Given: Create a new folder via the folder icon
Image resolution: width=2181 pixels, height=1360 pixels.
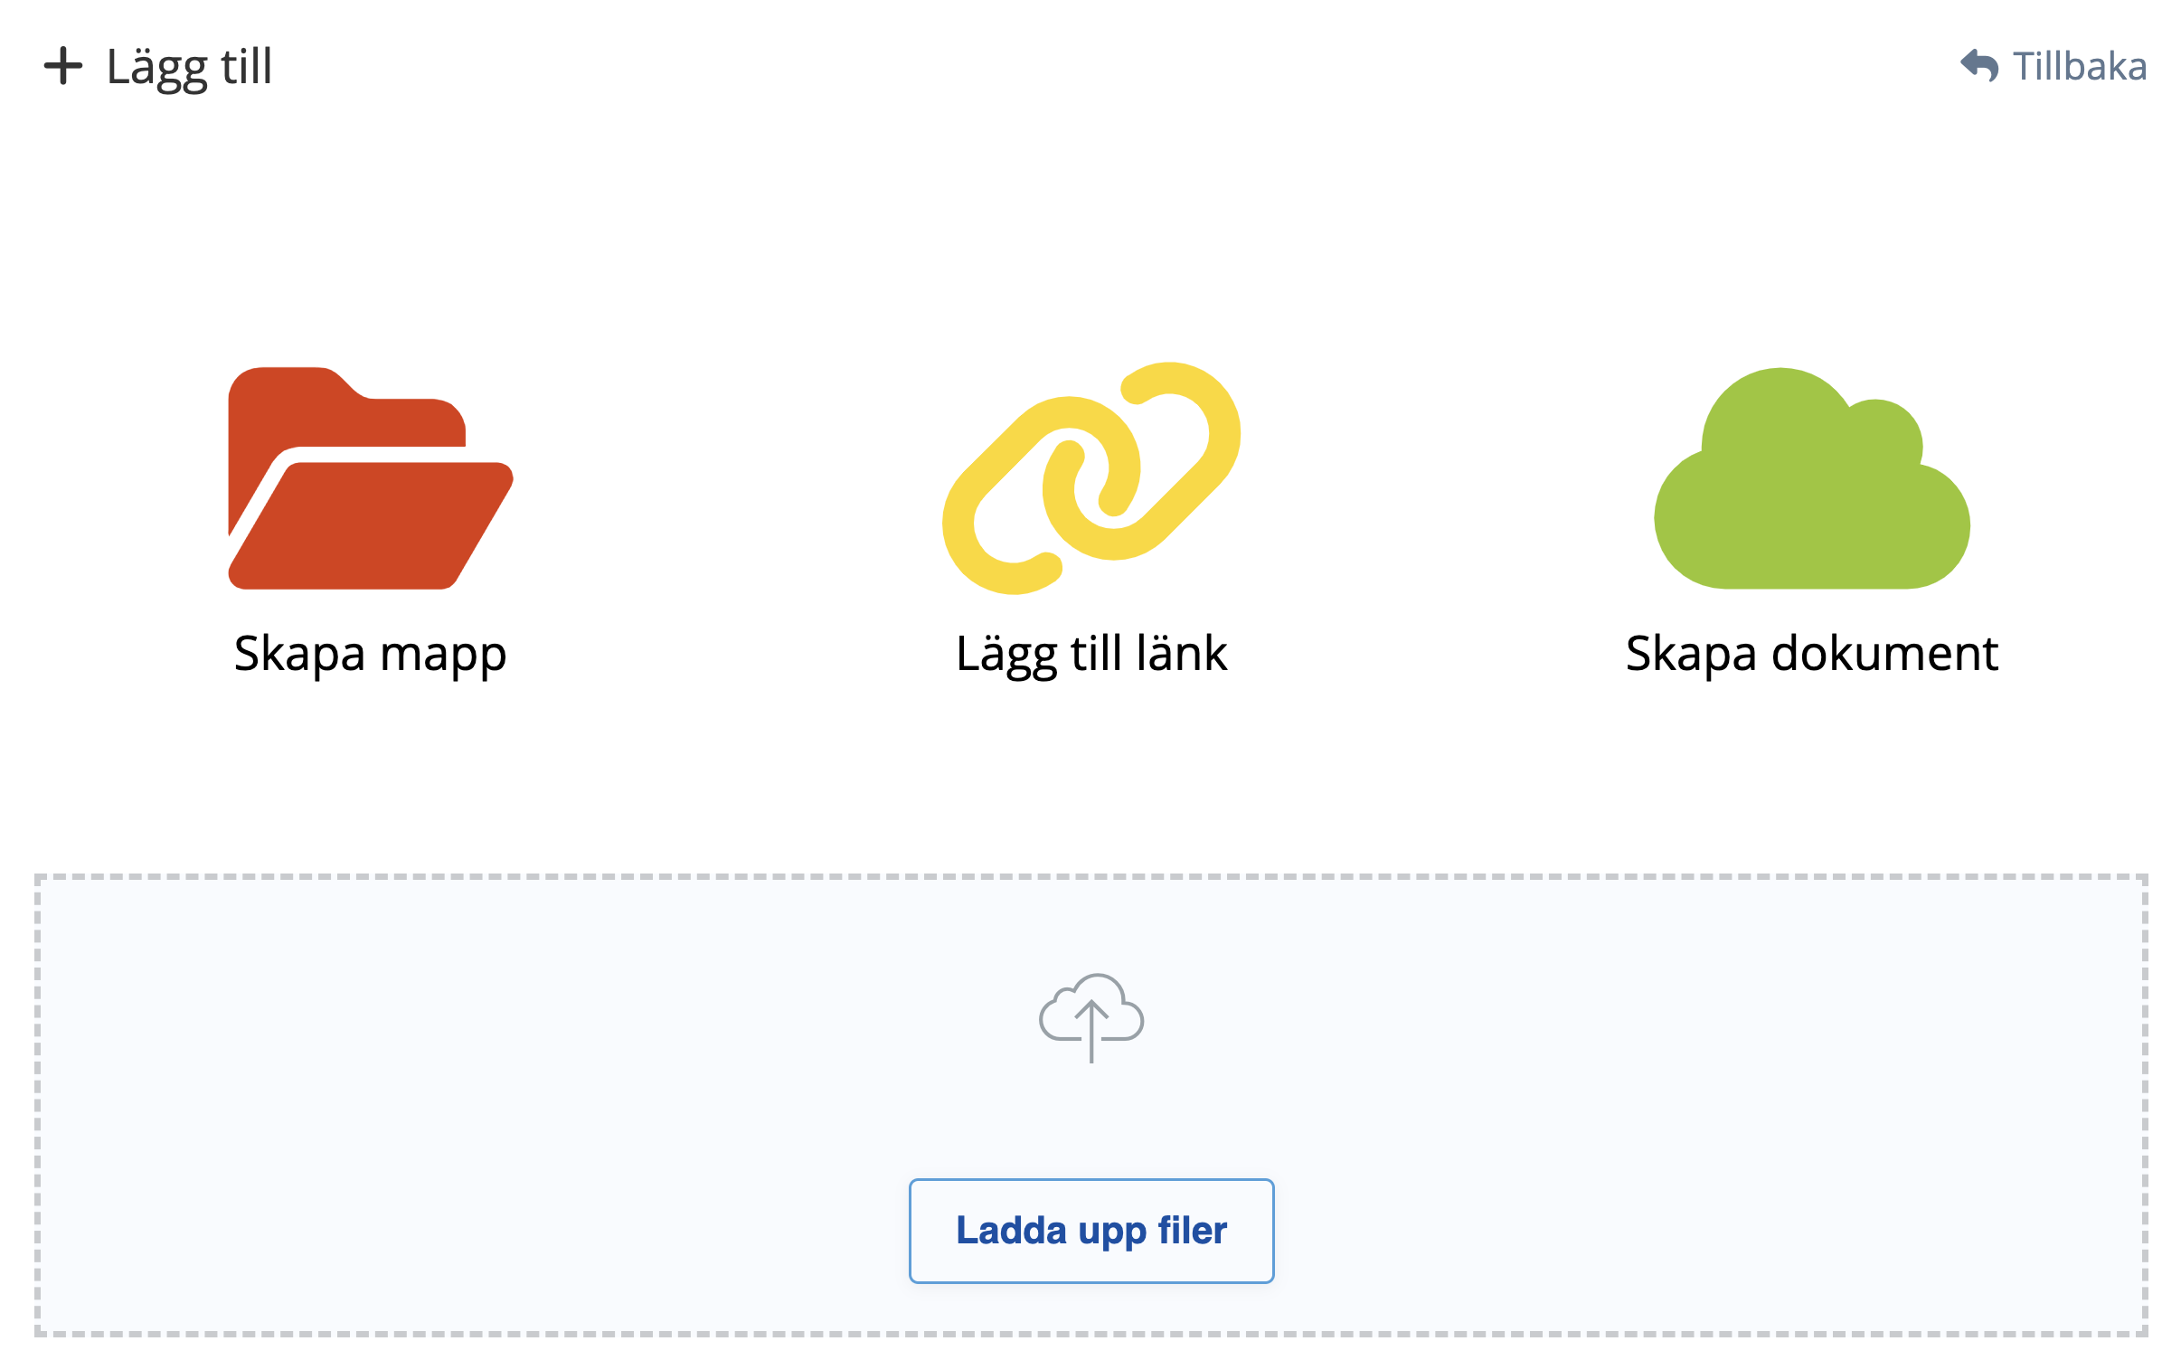Looking at the screenshot, I should point(370,477).
